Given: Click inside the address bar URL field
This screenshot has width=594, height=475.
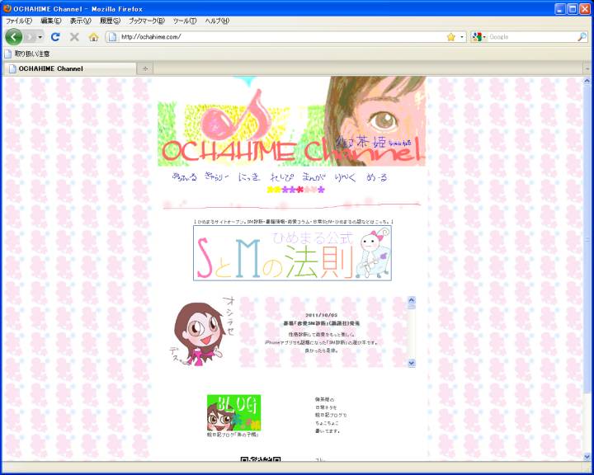Looking at the screenshot, I should [272, 37].
